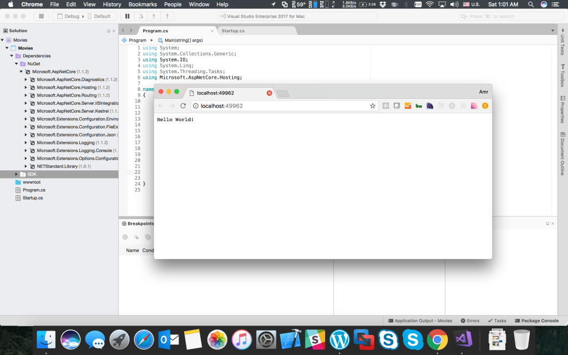Collapse the Dependencies folder
Screen dimensions: 568x355
coord(12,56)
